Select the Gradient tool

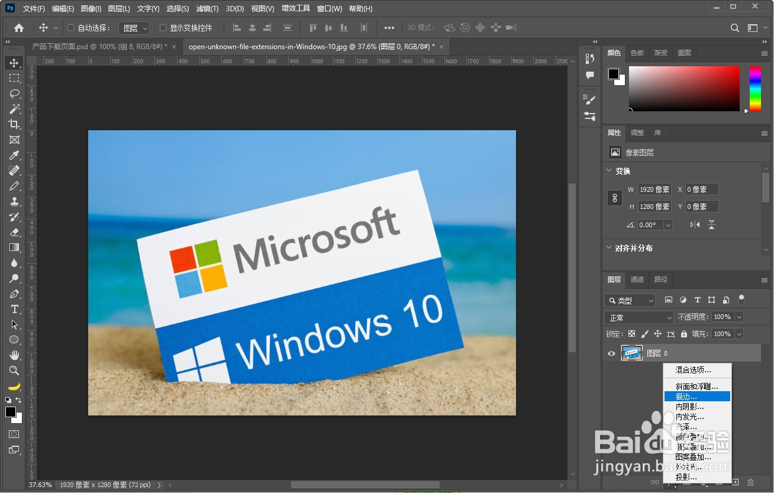point(14,247)
